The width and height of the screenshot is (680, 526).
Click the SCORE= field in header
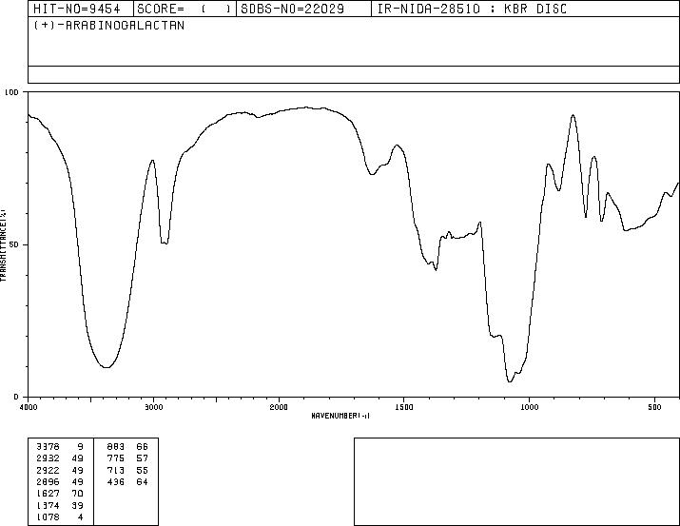coord(185,9)
